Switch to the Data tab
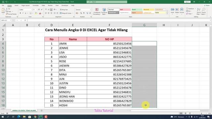 tap(43, 6)
